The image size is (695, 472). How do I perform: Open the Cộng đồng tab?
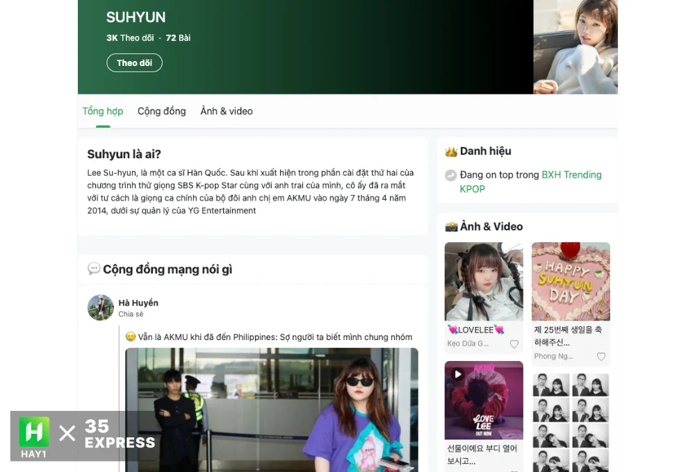click(x=162, y=111)
